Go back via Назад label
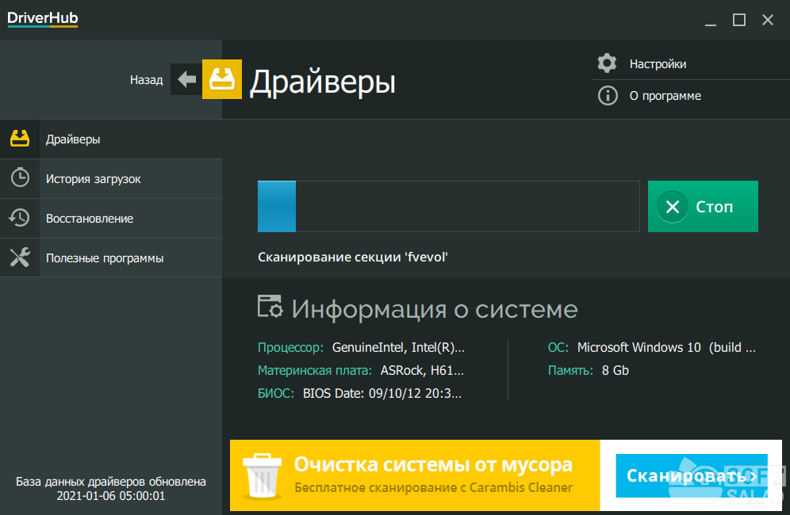 pyautogui.click(x=146, y=79)
